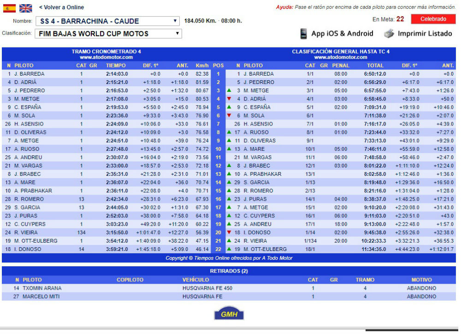Viewport: 461px width, 334px height.
Task: Click Imprimir Listado to print
Action: click(x=425, y=34)
